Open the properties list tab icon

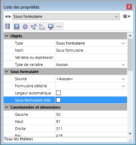pos(7,26)
